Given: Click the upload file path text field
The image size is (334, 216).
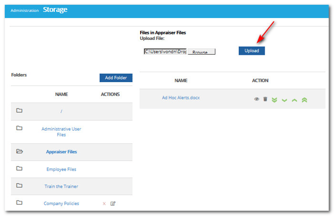Looking at the screenshot, I should [165, 51].
